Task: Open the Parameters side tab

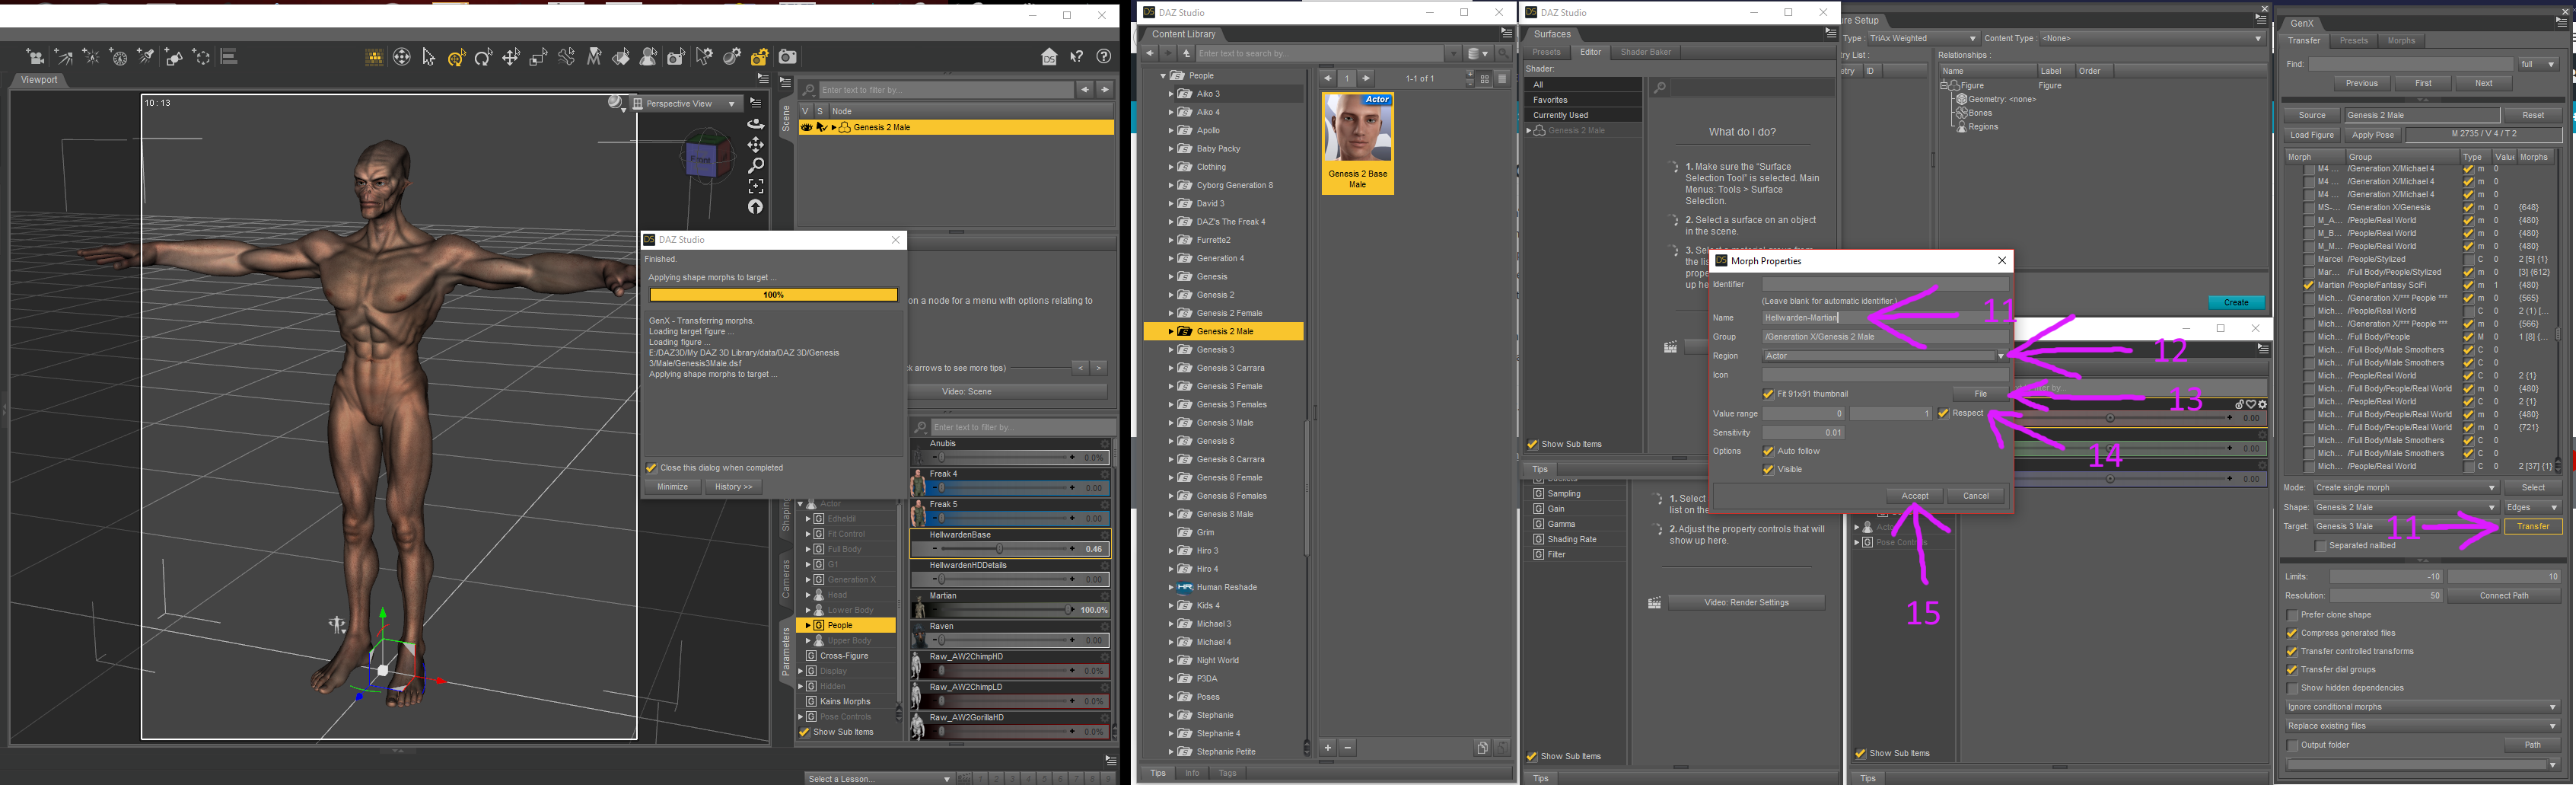Action: click(786, 650)
